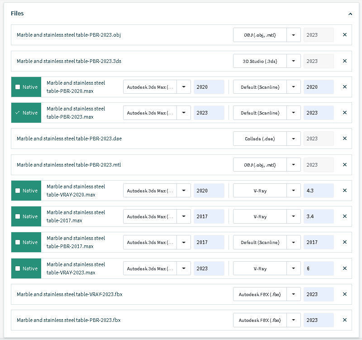Open Collada format dropdown
The image size is (362, 340).
(294, 139)
